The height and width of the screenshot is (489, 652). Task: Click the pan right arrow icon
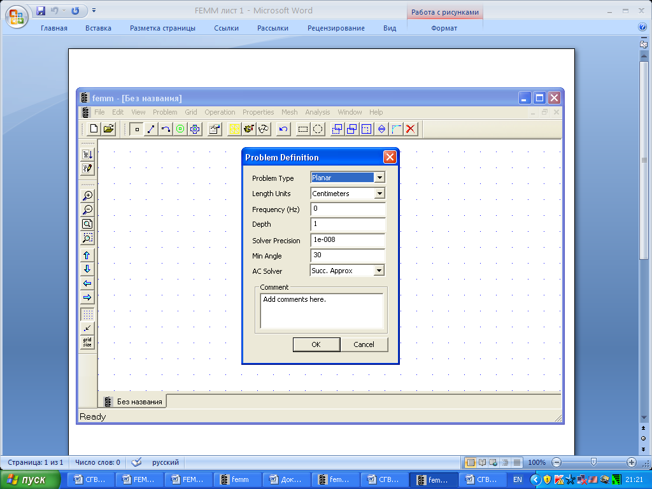pyautogui.click(x=87, y=298)
